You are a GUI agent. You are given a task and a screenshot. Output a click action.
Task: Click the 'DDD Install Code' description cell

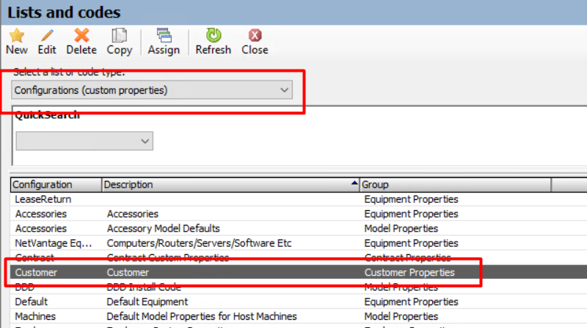(144, 287)
